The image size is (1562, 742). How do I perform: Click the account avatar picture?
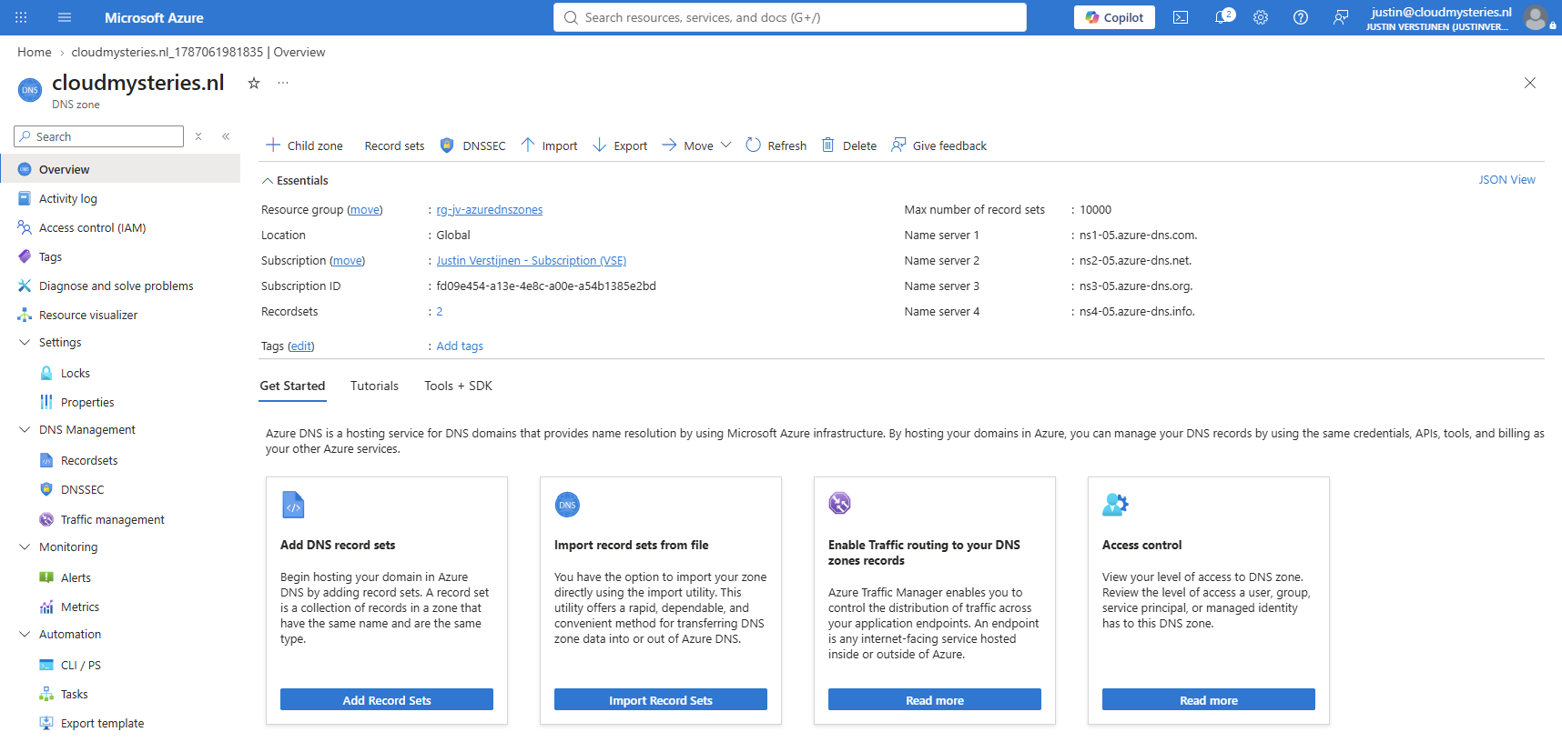1536,17
